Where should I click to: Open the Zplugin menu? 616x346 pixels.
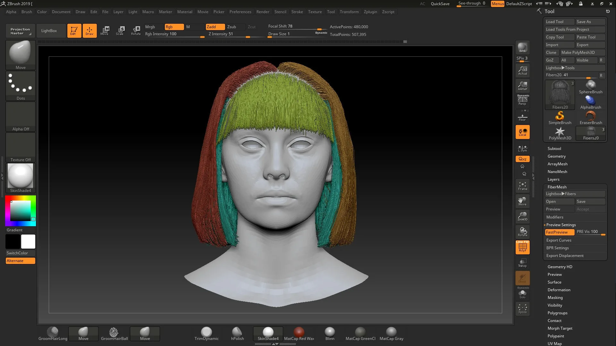pos(370,12)
